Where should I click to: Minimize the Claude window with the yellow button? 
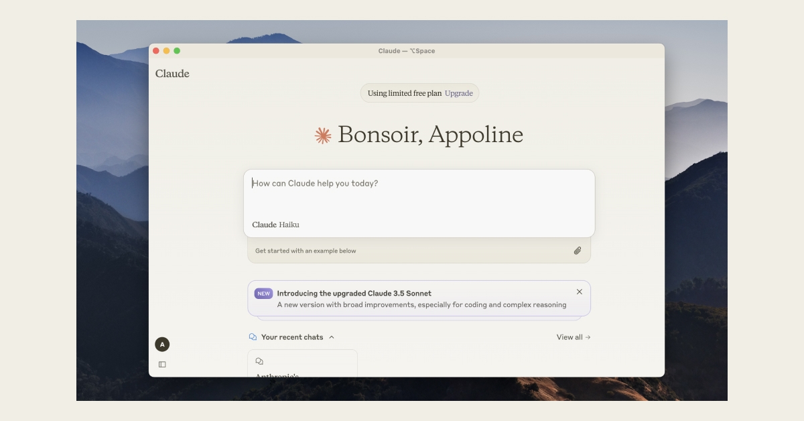click(166, 51)
